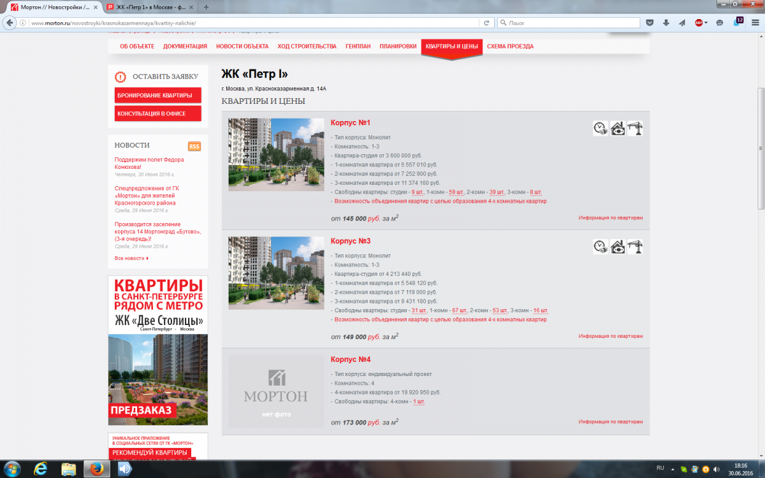
Task: Click the installment clock icon for Корпус №1
Action: pos(601,128)
